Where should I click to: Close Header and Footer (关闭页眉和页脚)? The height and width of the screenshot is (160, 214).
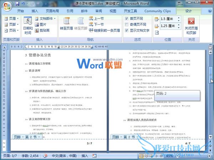[x=191, y=26]
